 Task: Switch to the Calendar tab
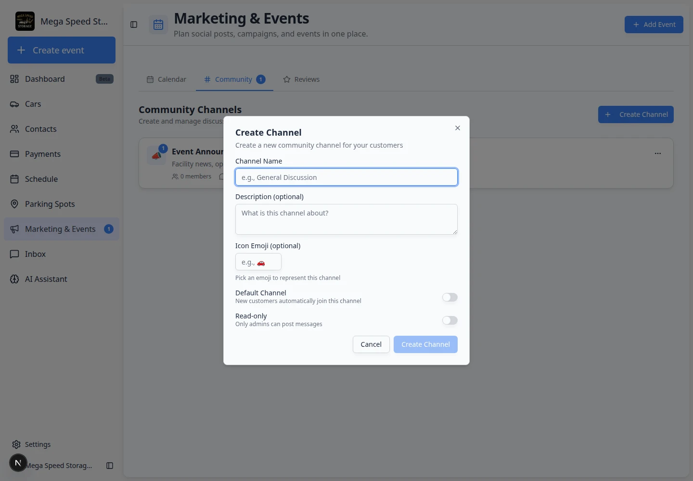click(x=167, y=79)
